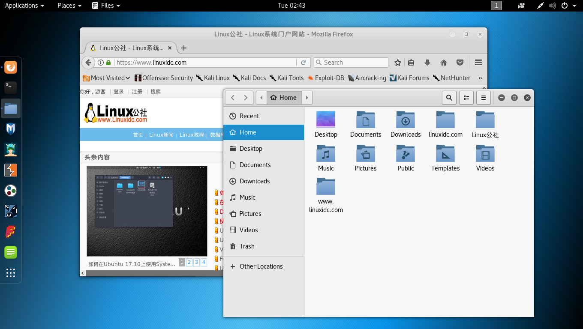Viewport: 583px width, 329px height.
Task: Open the Files hamburger menu
Action: tap(484, 98)
